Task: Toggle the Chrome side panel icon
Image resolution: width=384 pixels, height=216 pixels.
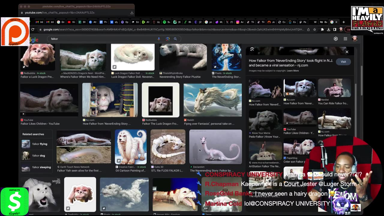Action: click(334, 29)
